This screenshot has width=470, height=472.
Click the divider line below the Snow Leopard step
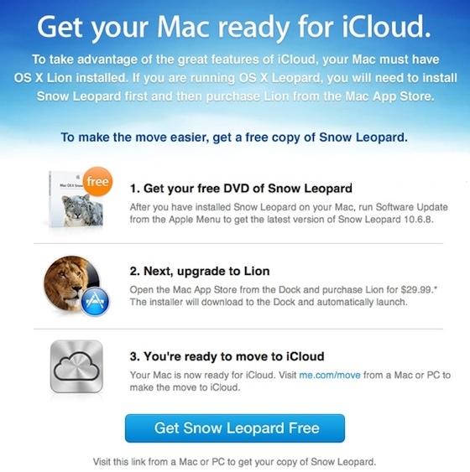pyautogui.click(x=238, y=243)
